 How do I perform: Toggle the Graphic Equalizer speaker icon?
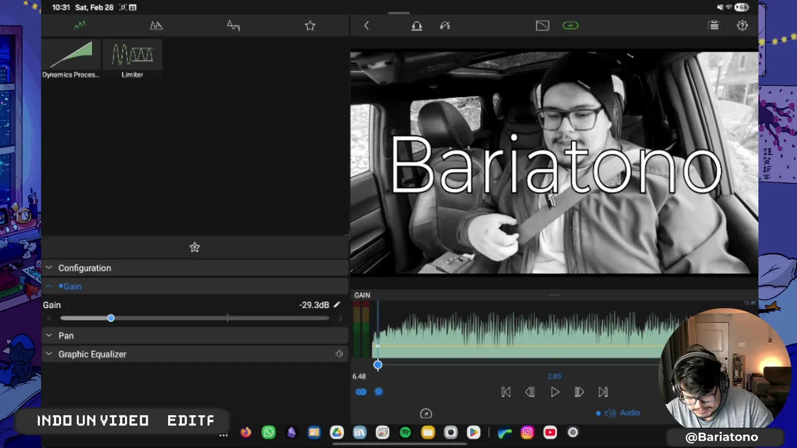coord(339,354)
